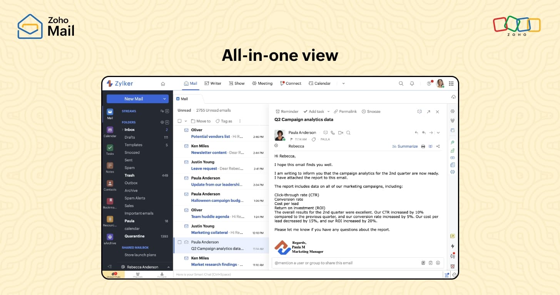The height and width of the screenshot is (295, 560).
Task: Switch to the Writer tab
Action: (213, 83)
